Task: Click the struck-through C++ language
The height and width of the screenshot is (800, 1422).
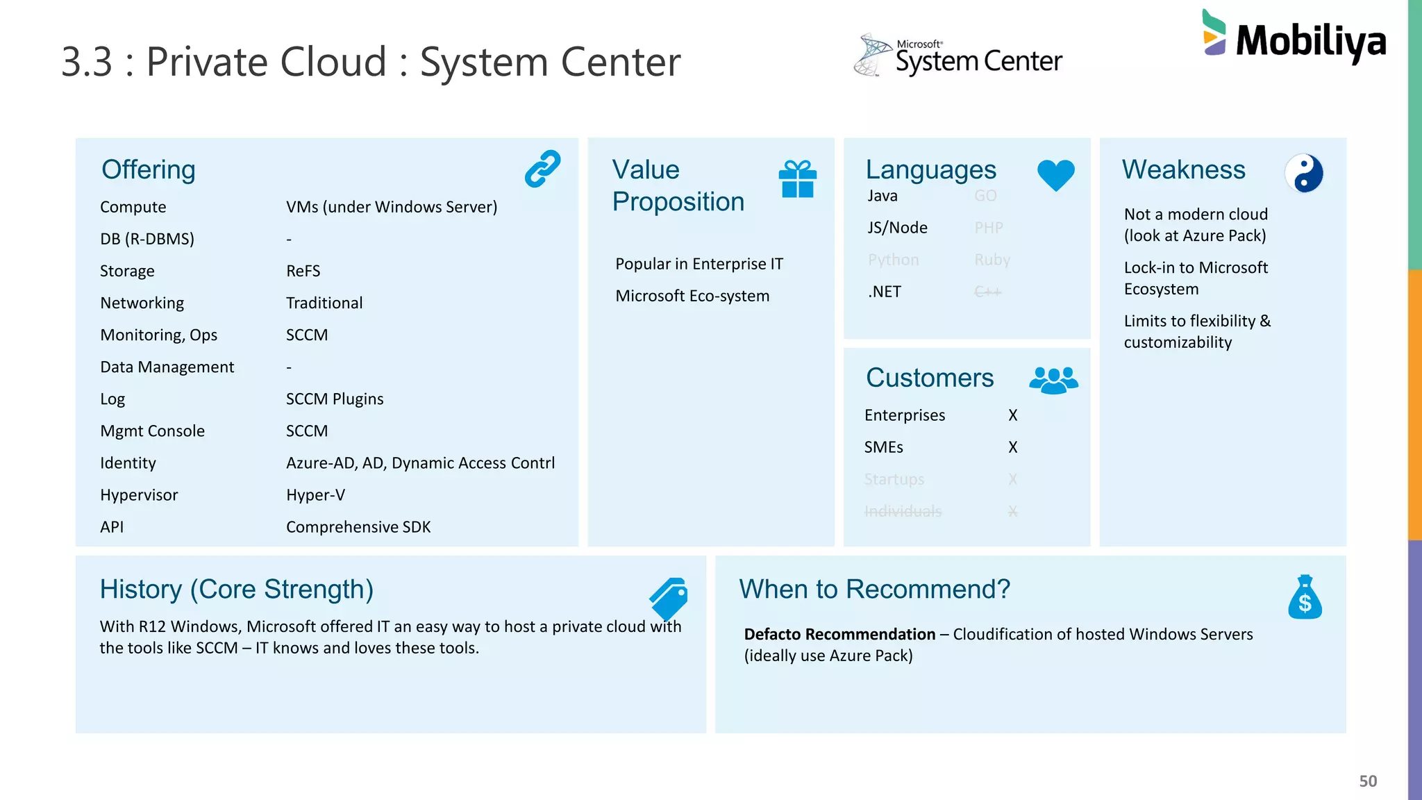Action: (x=988, y=292)
